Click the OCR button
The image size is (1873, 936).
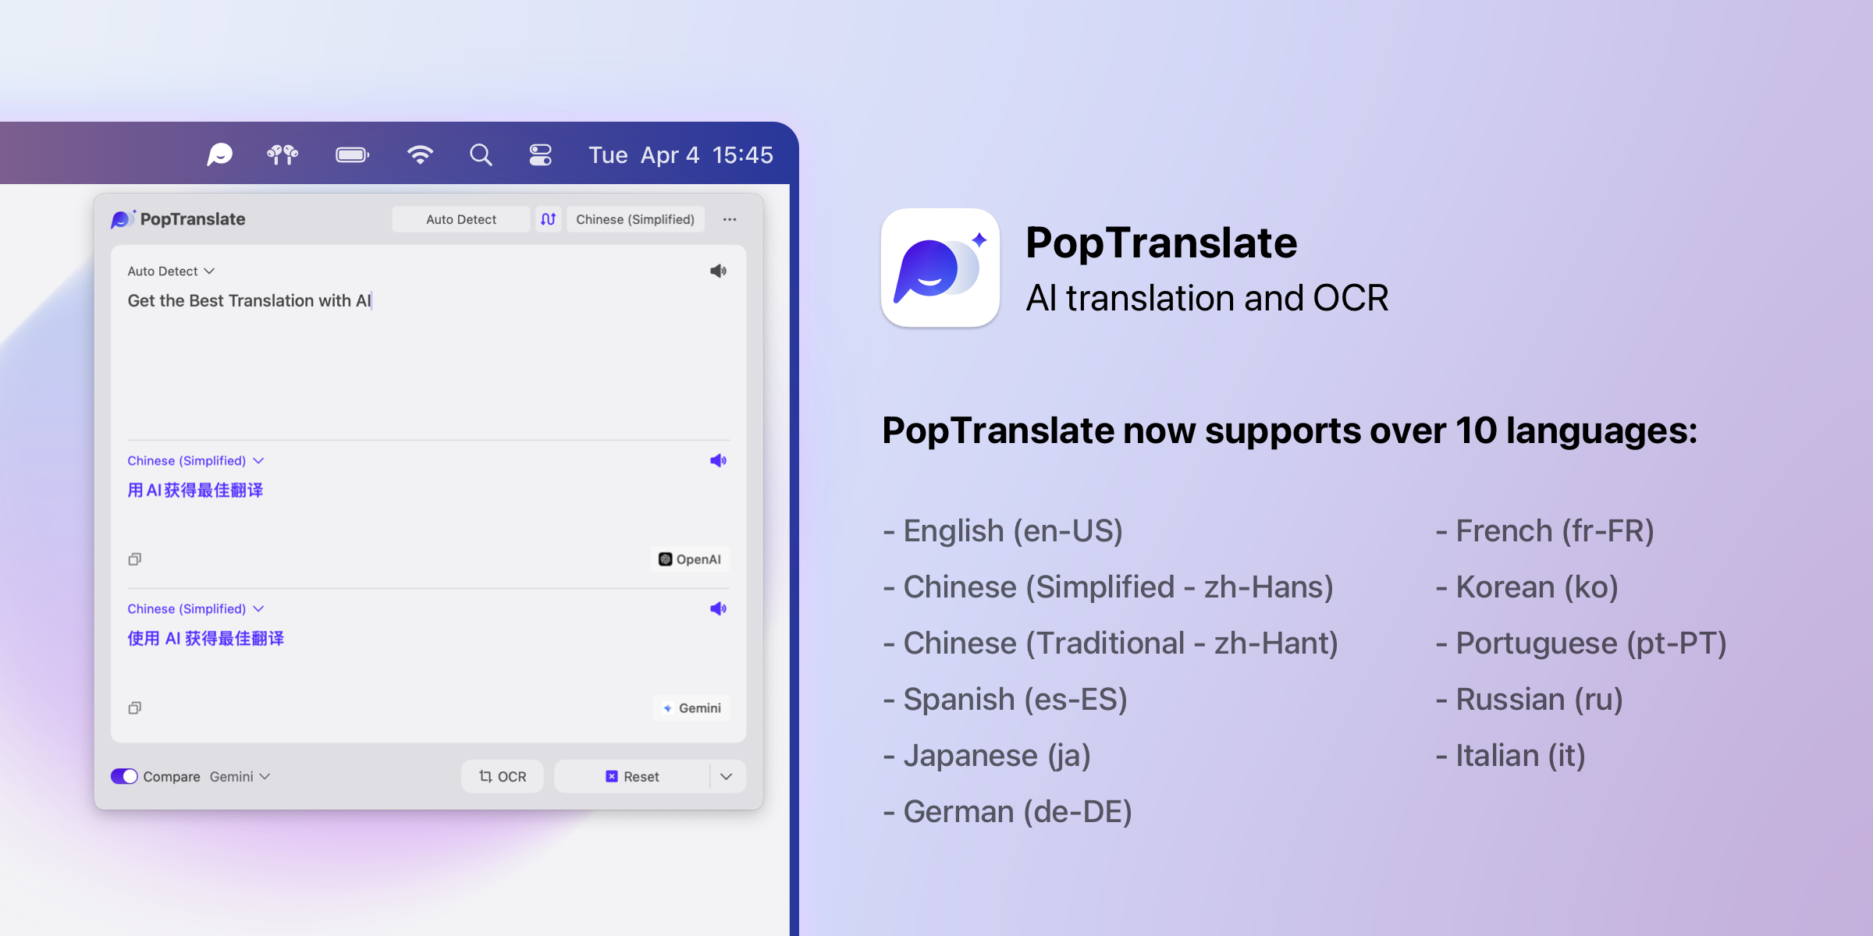[503, 776]
